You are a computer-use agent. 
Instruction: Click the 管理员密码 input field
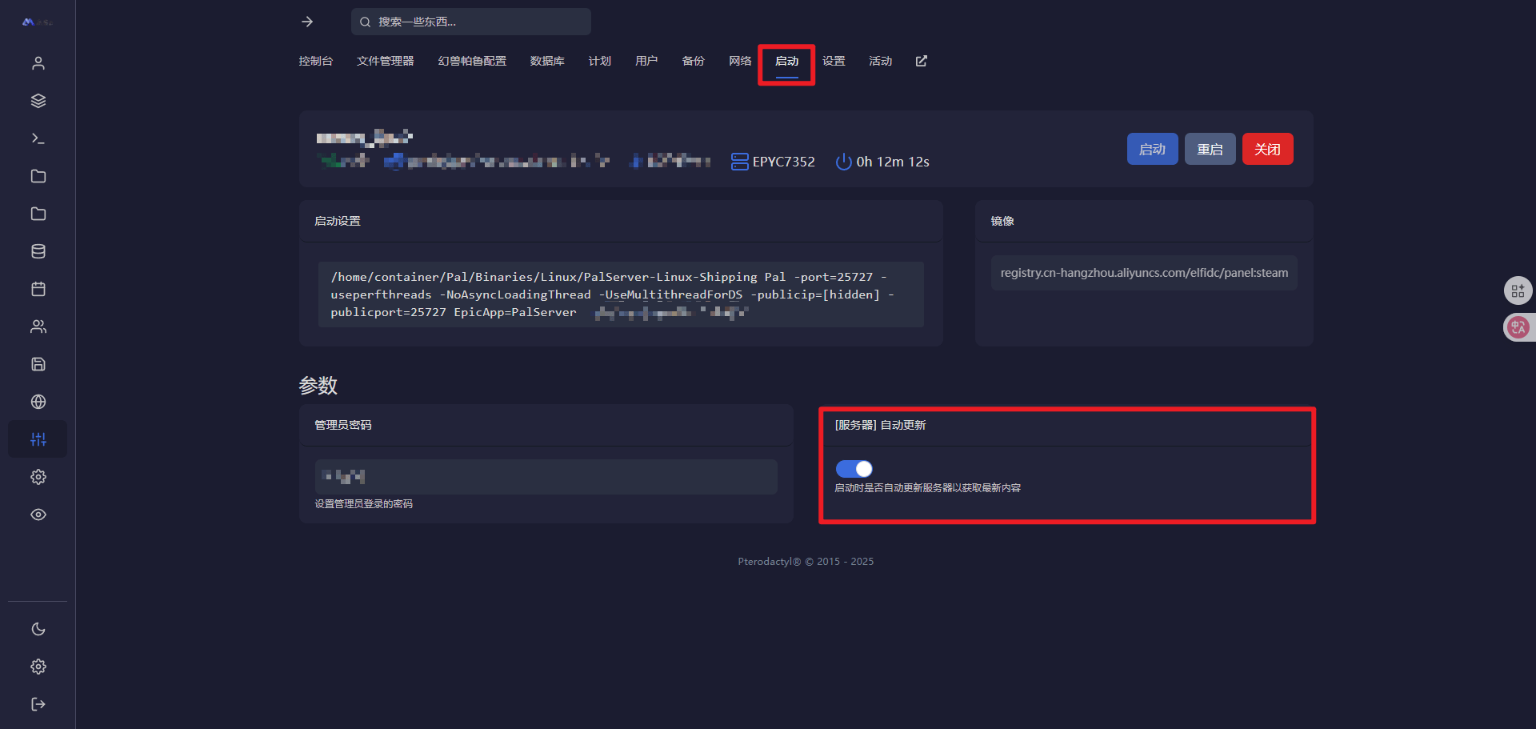(x=546, y=477)
